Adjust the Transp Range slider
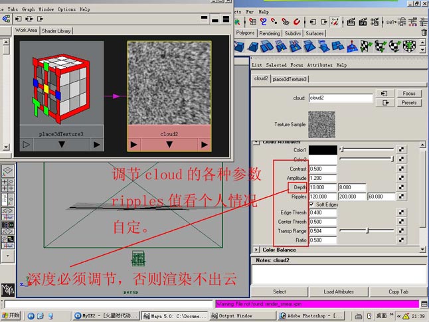Screen dimensions: 429x322 (x=367, y=230)
